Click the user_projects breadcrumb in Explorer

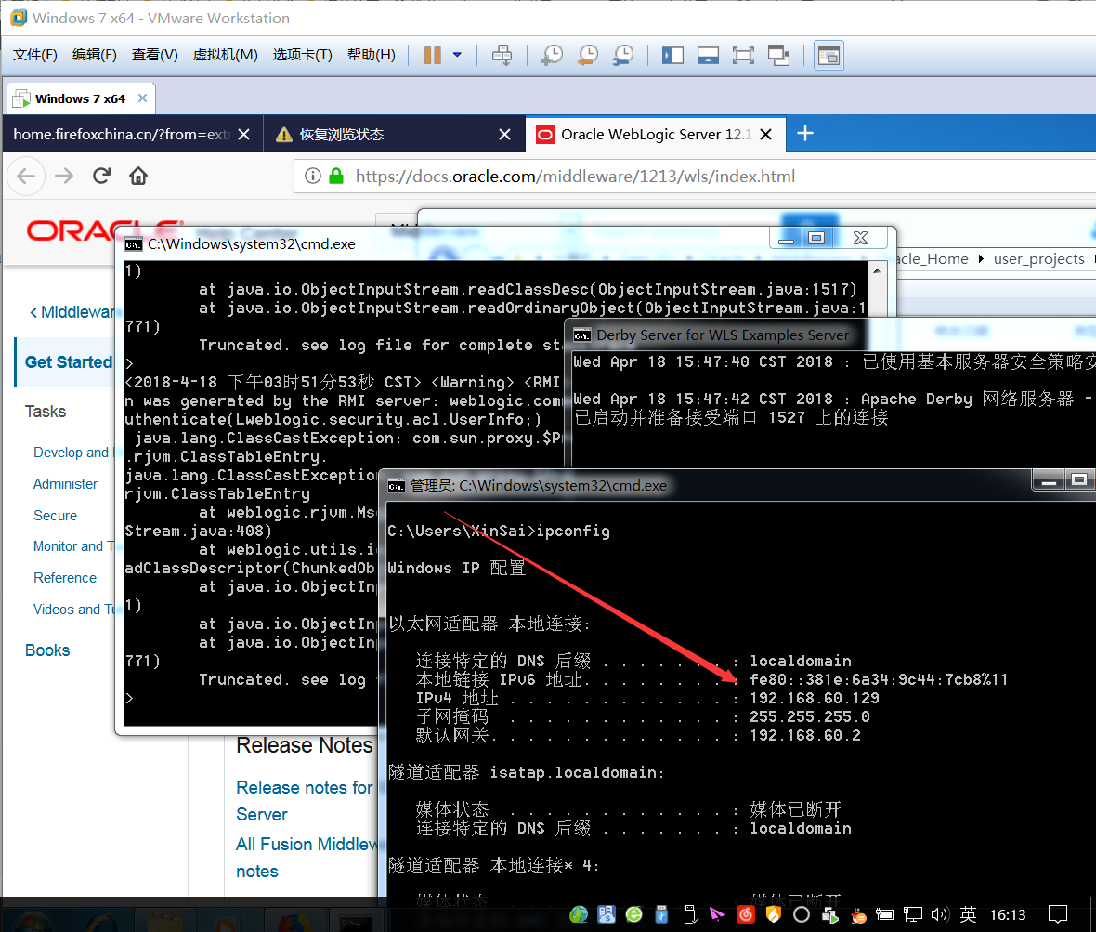(x=1038, y=258)
